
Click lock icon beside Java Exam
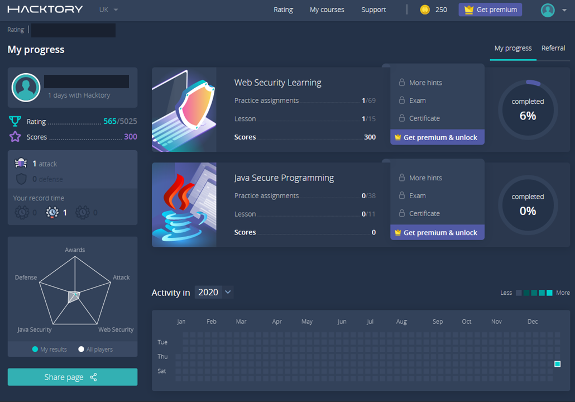(x=402, y=195)
